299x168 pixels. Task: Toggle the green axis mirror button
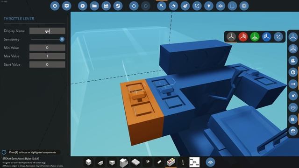point(255,36)
